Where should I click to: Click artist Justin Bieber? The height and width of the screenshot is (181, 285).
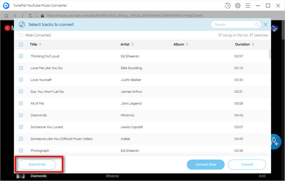pyautogui.click(x=131, y=80)
